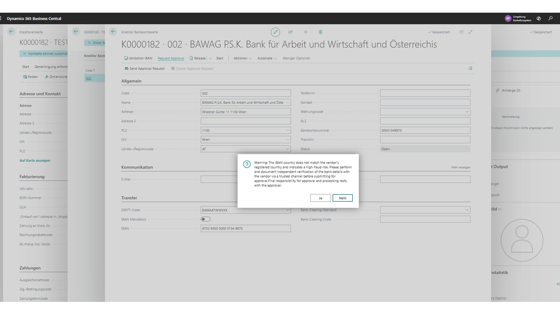The image size is (560, 315).
Task: Click Nein in the IBAN warning dialog
Action: (343, 198)
